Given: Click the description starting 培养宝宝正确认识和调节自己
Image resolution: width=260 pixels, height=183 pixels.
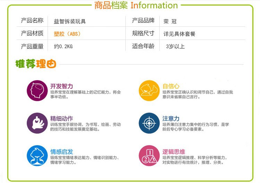Looking at the screenshot, I should coord(198,94).
